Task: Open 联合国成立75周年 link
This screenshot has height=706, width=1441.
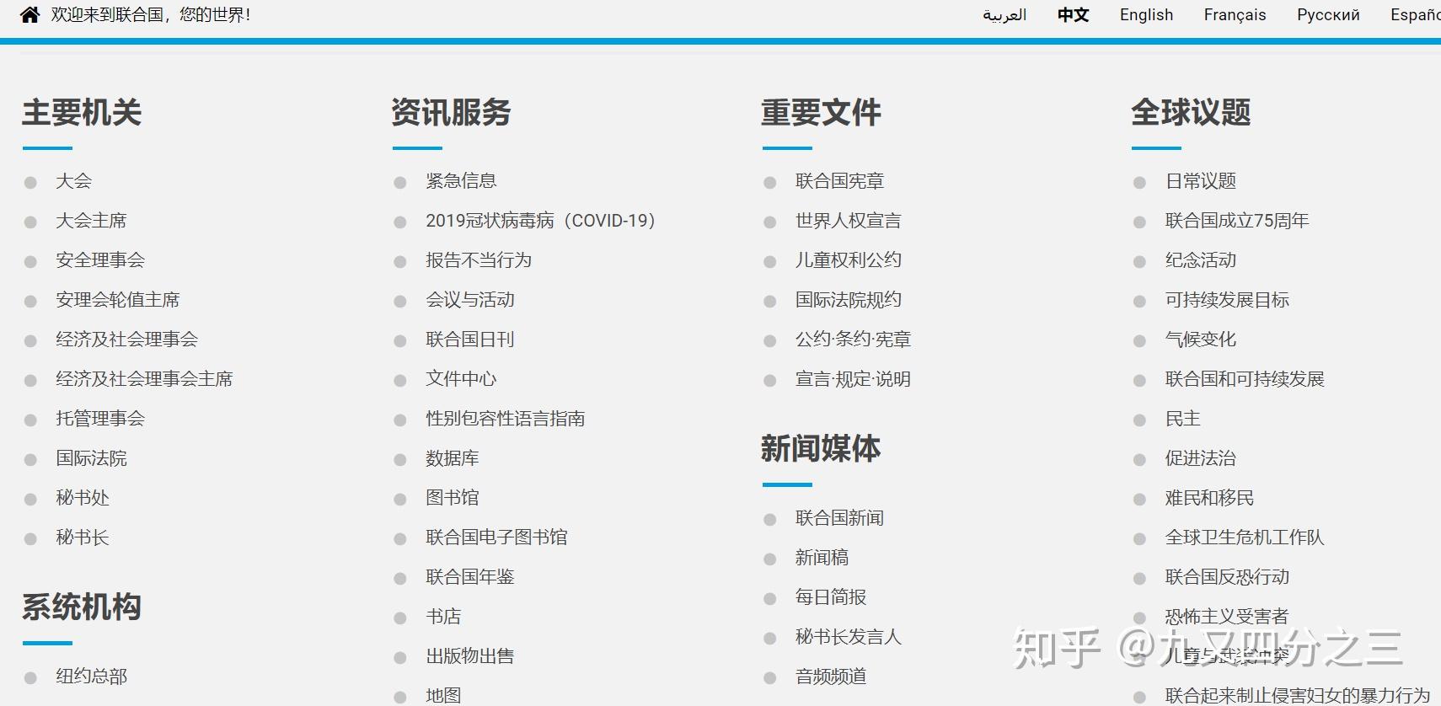Action: coord(1237,221)
